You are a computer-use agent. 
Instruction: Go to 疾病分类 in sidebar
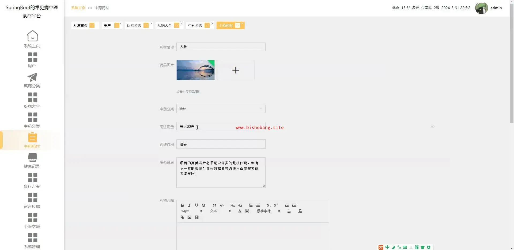(x=32, y=80)
